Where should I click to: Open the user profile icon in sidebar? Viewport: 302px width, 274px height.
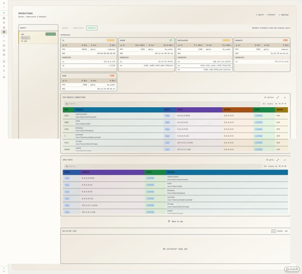pyautogui.click(x=4, y=66)
